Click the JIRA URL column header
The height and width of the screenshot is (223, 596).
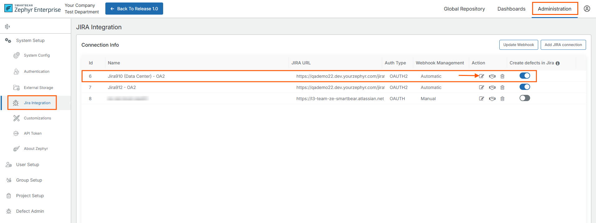coord(301,63)
